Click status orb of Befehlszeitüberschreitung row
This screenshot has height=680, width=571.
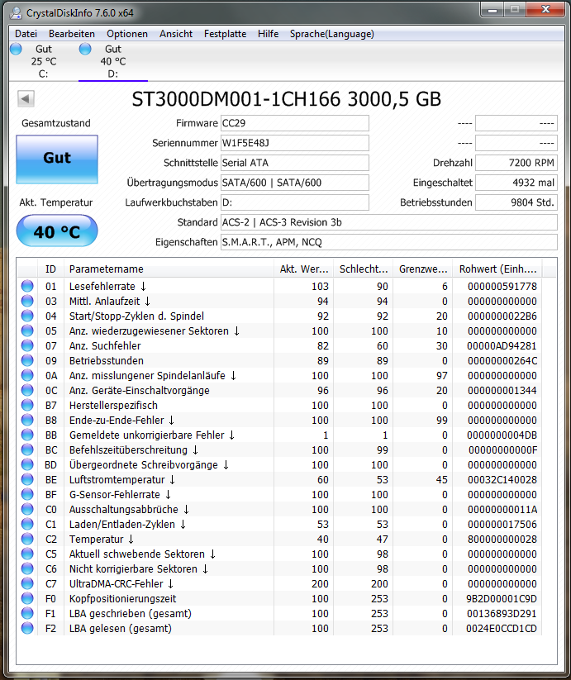[27, 449]
